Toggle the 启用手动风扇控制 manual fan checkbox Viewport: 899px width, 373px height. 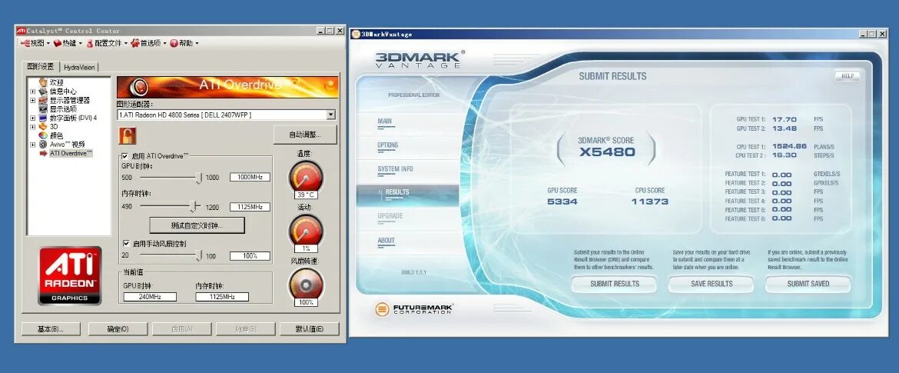coord(126,243)
